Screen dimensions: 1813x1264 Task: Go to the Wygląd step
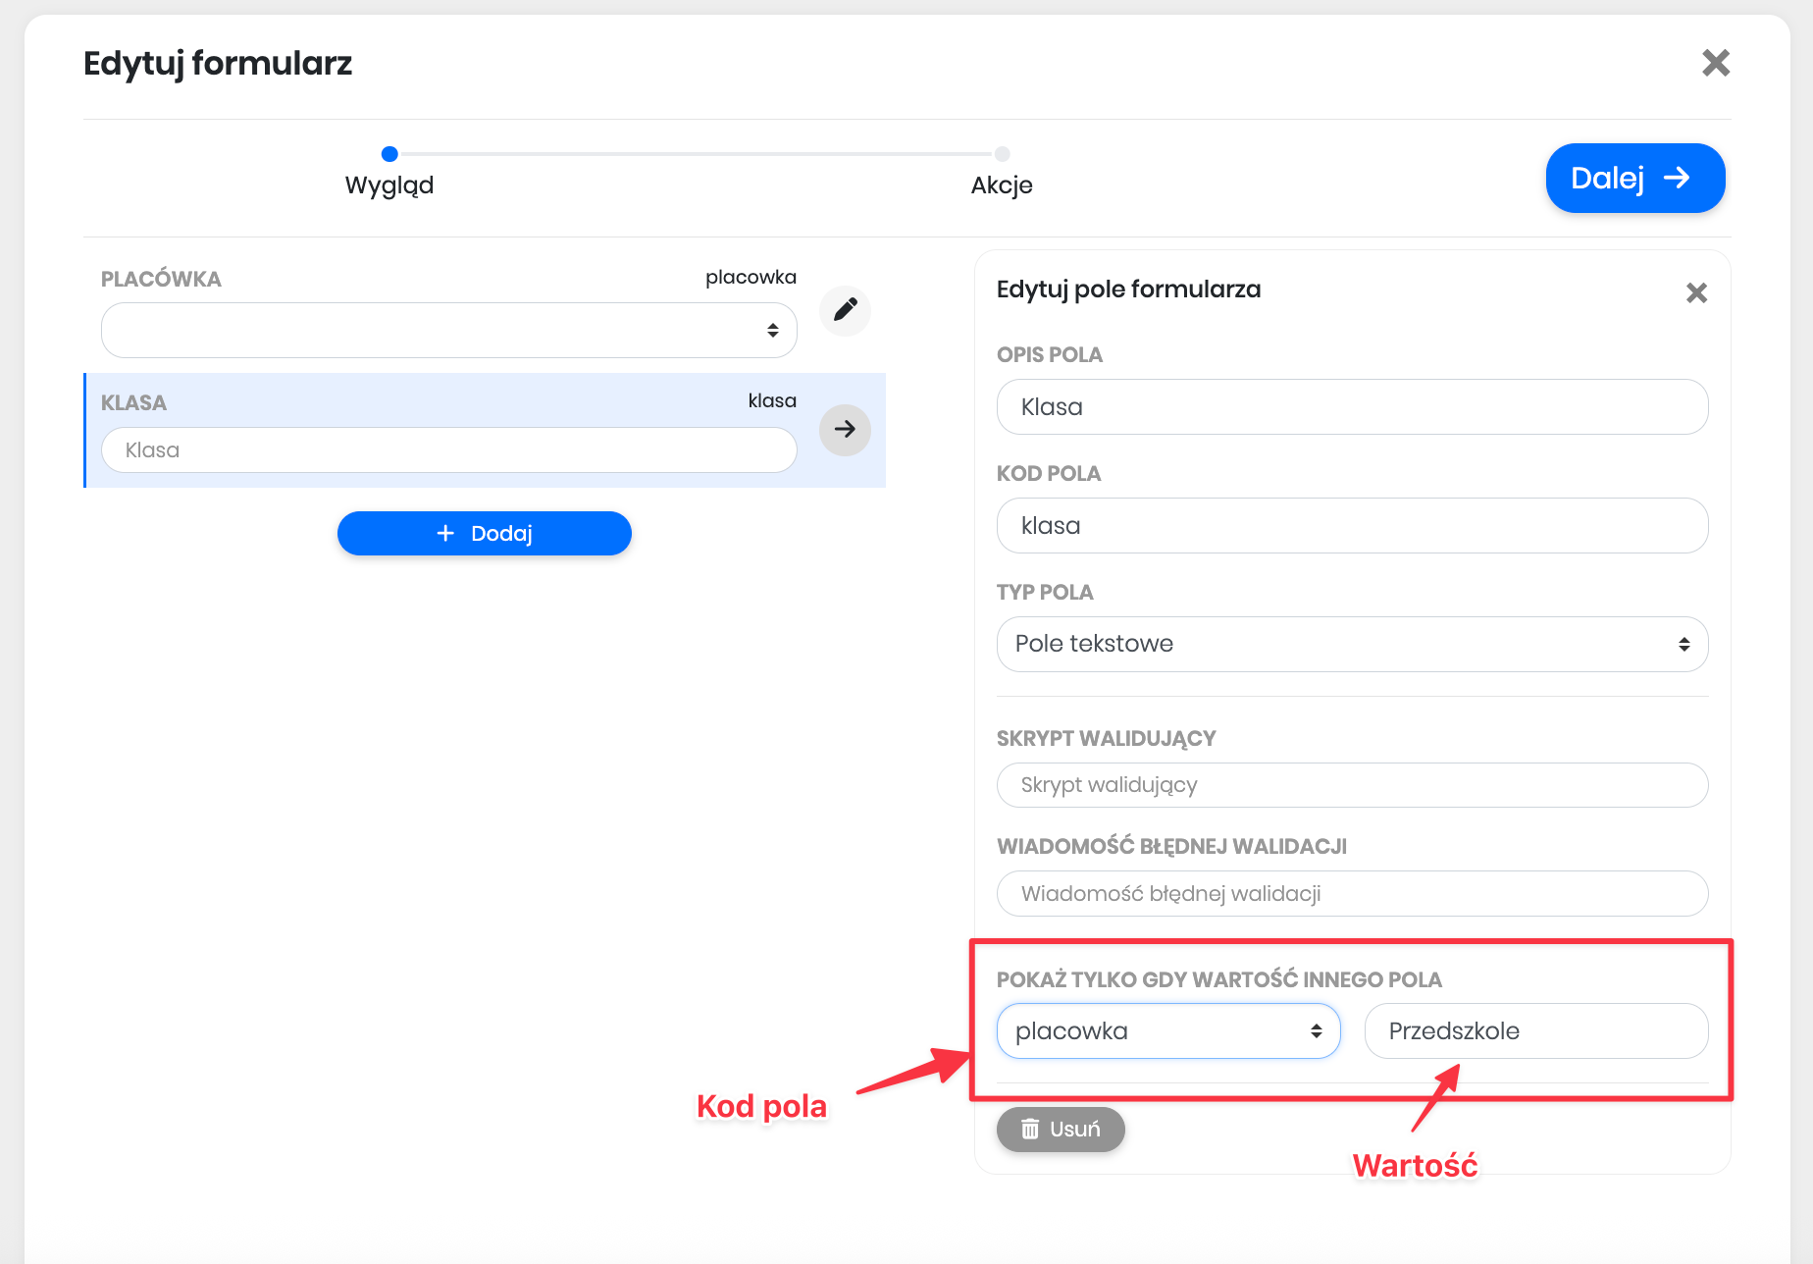click(389, 184)
